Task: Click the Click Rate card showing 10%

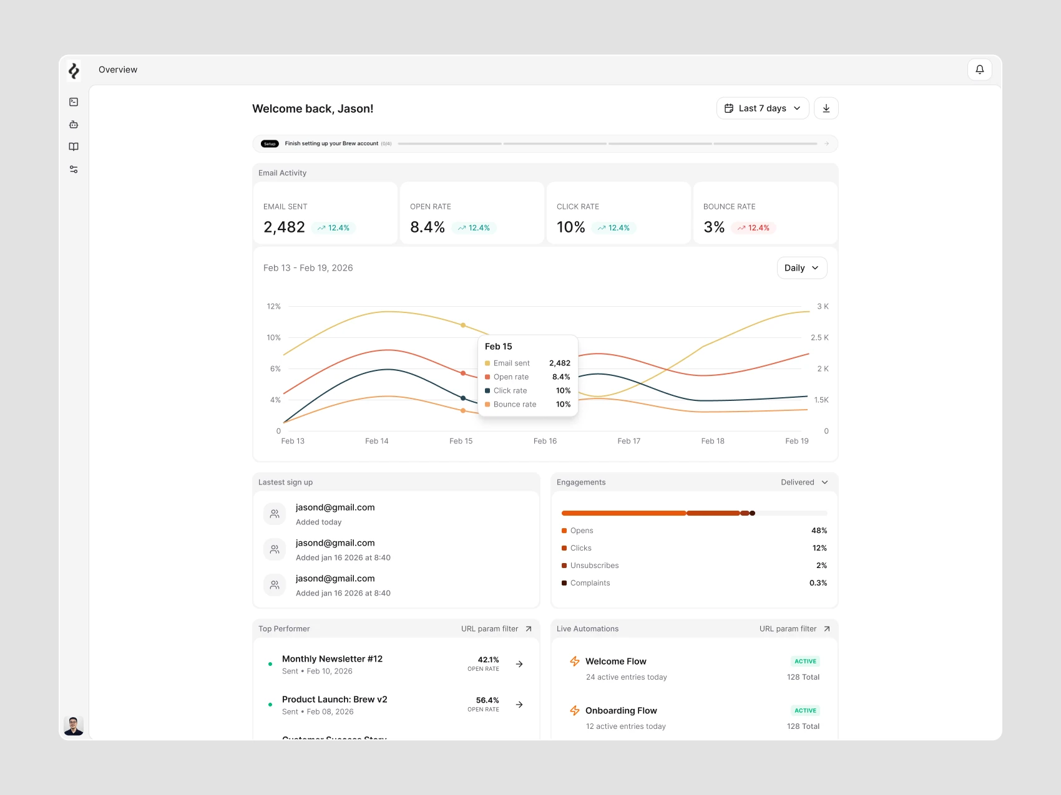Action: coord(619,213)
